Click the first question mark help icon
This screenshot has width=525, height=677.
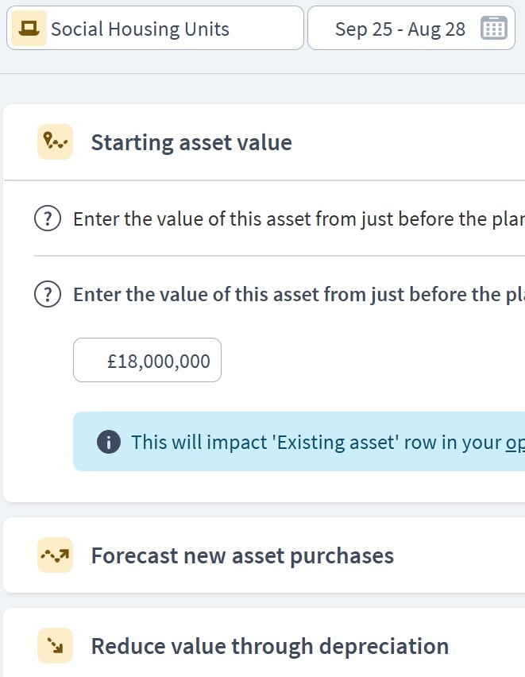pos(48,219)
